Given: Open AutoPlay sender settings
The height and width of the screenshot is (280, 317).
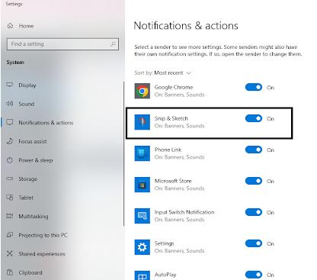Looking at the screenshot, I should click(x=165, y=275).
